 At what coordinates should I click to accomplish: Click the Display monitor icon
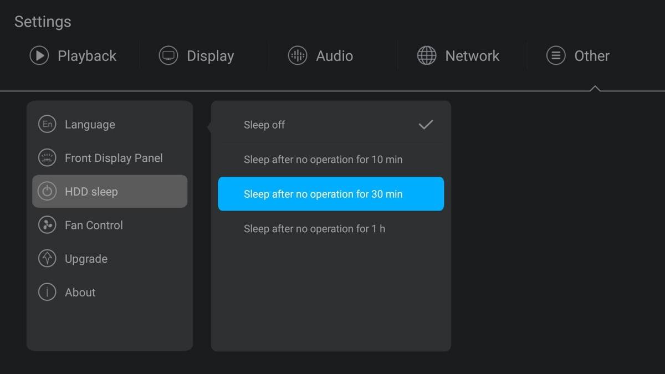(168, 56)
